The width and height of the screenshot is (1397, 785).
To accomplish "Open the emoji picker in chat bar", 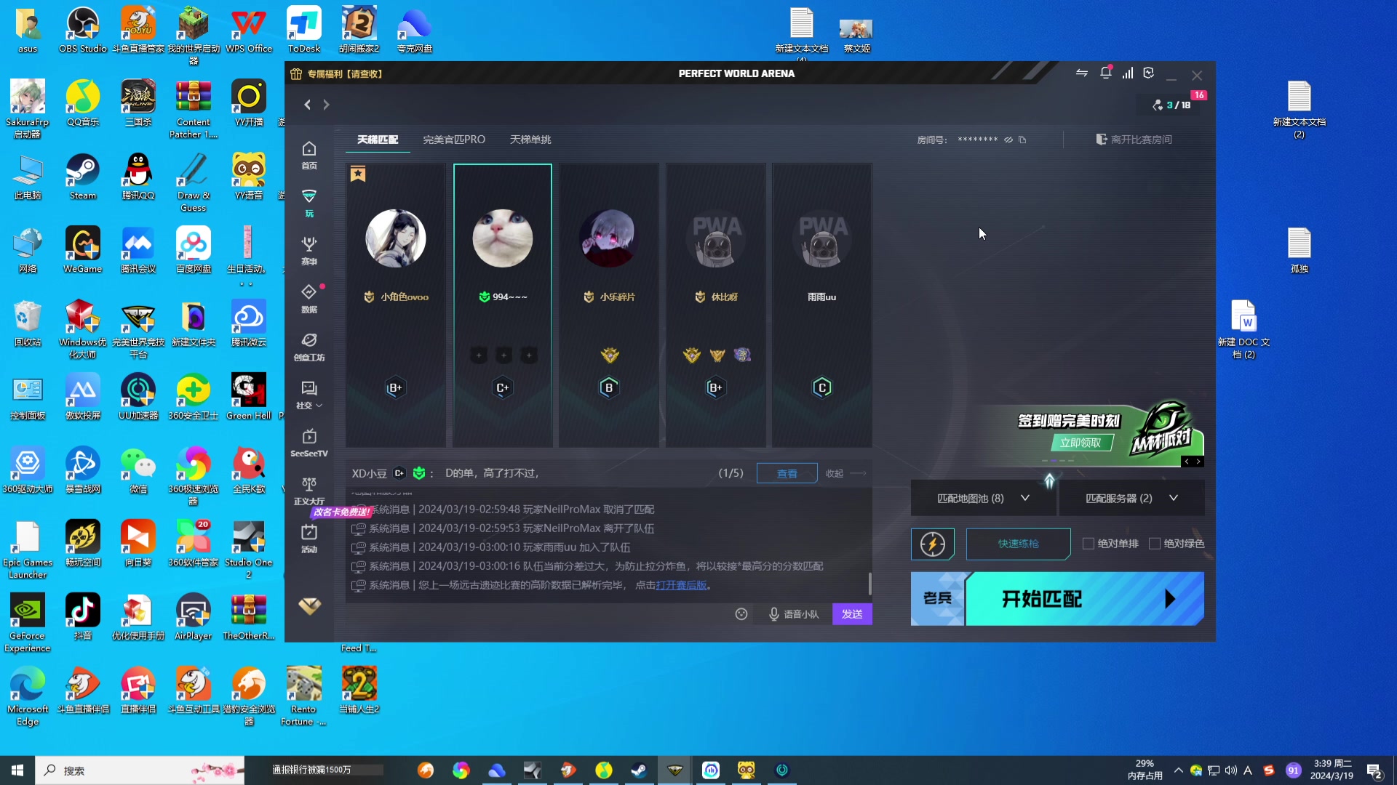I will tap(741, 614).
